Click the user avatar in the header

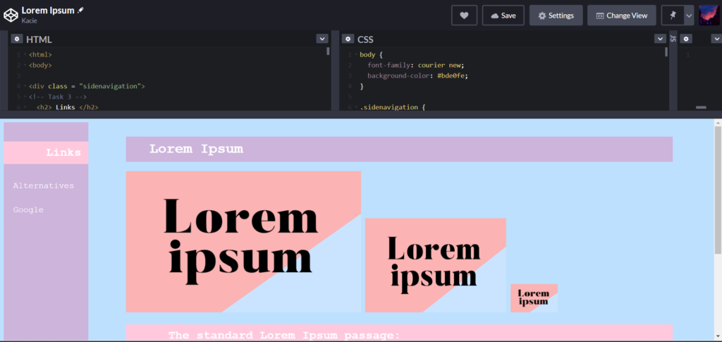[x=709, y=16]
